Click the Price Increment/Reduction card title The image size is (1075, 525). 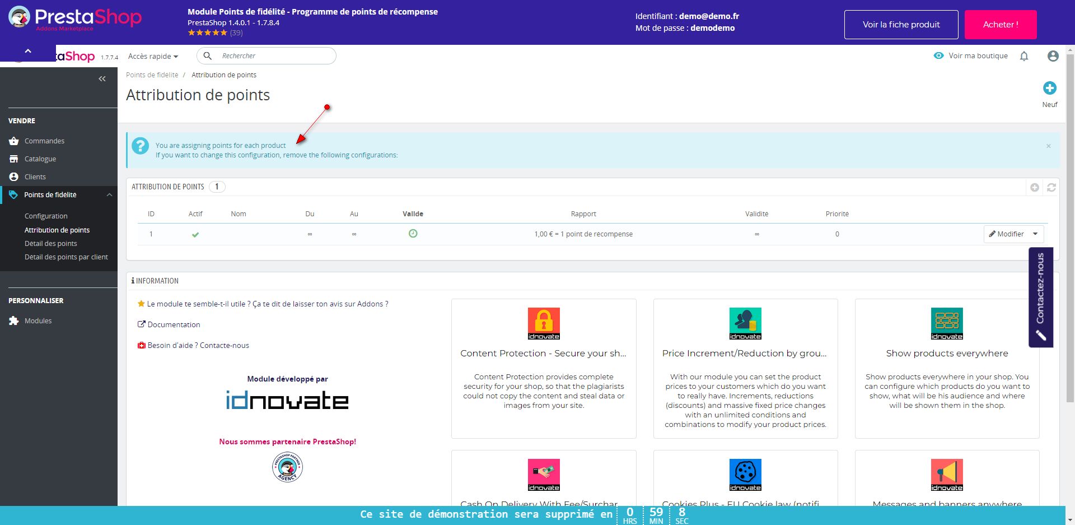tap(745, 354)
